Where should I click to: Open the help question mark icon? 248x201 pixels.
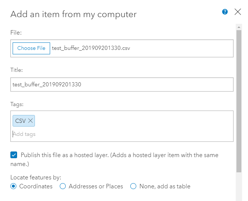click(x=225, y=12)
